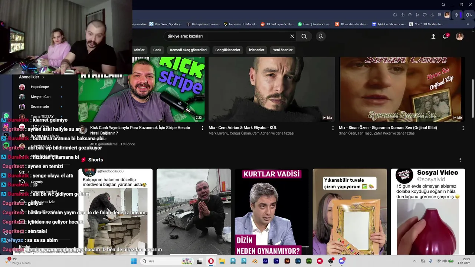Open Opera's tab search magnifier icon
The image size is (475, 267).
pyautogui.click(x=443, y=5)
